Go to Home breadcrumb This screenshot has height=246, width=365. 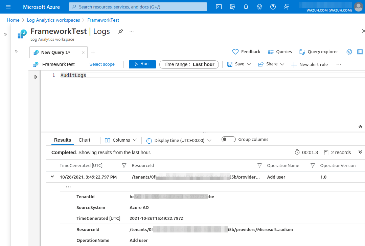click(13, 20)
